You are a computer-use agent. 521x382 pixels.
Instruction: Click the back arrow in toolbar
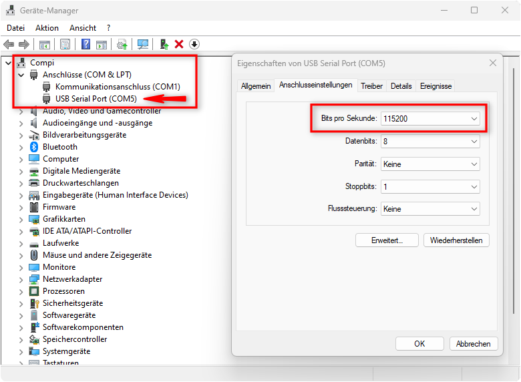pos(9,44)
